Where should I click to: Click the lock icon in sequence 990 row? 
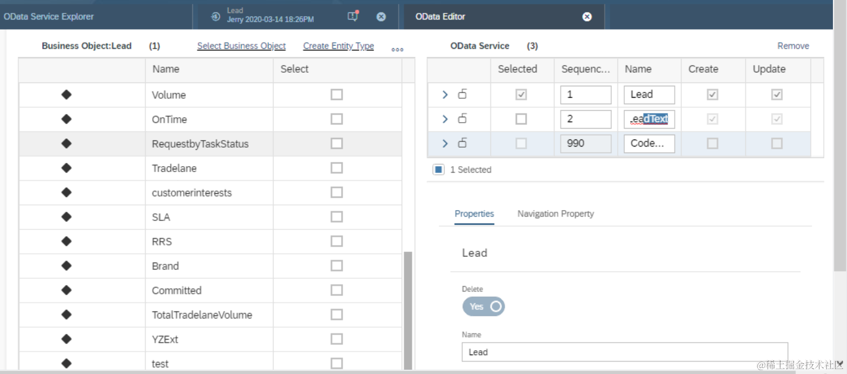coord(463,143)
